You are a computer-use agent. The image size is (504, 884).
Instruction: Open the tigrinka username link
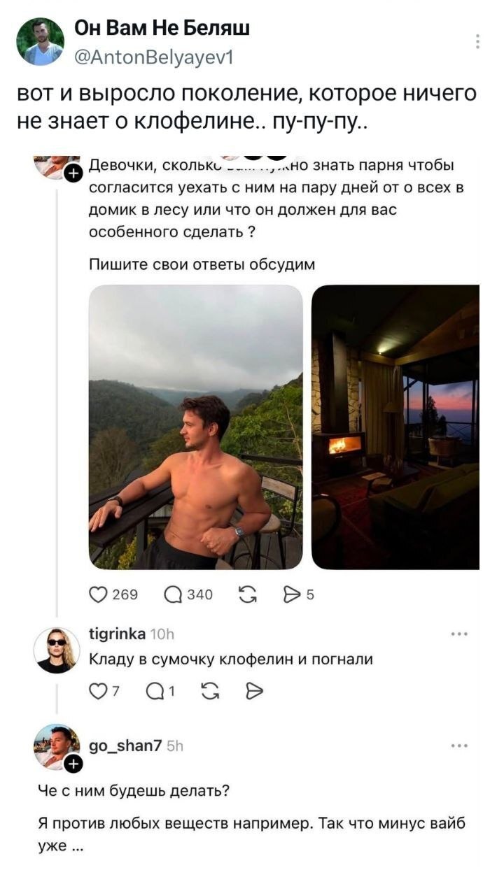118,634
